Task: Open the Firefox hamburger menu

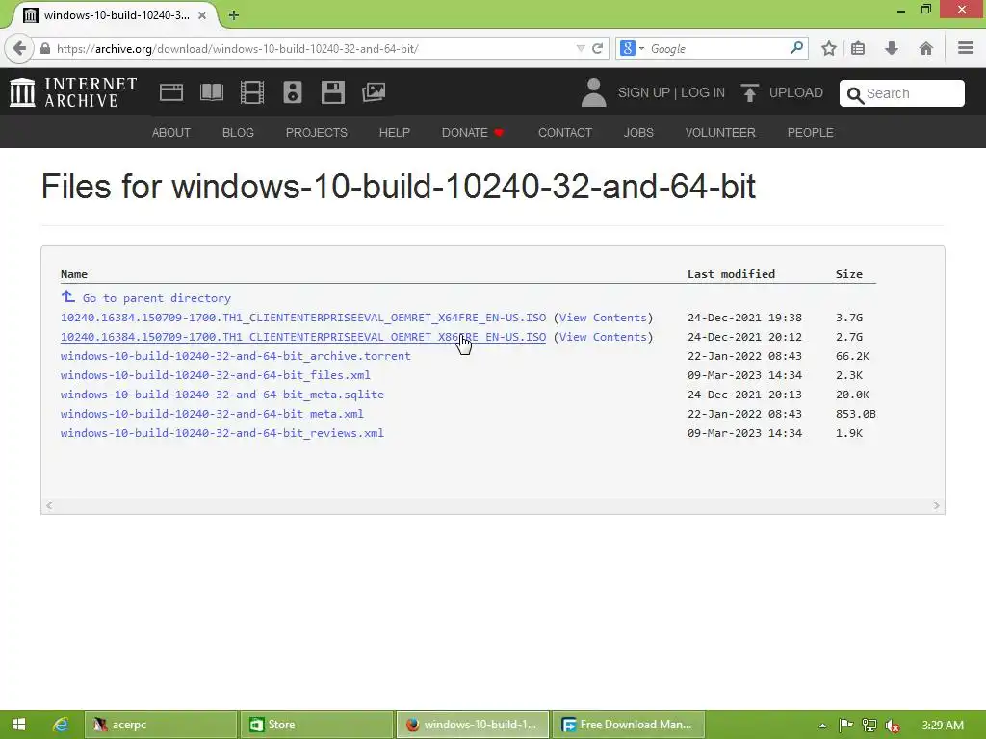Action: [x=966, y=48]
